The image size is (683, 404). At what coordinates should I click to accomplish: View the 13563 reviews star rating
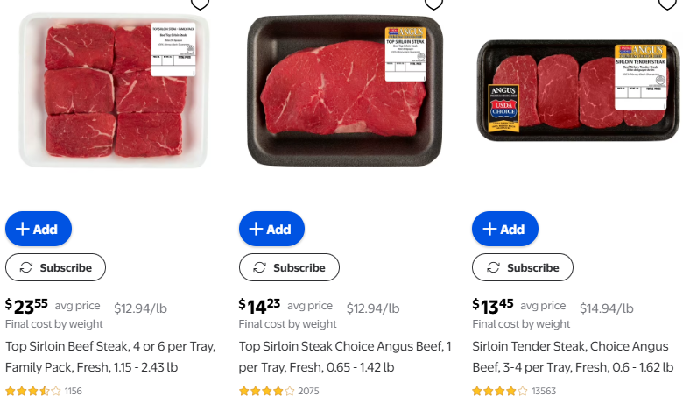[x=500, y=391]
